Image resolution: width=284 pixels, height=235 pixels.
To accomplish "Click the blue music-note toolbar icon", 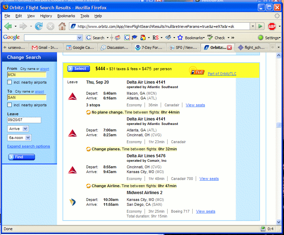I will pos(168,38).
